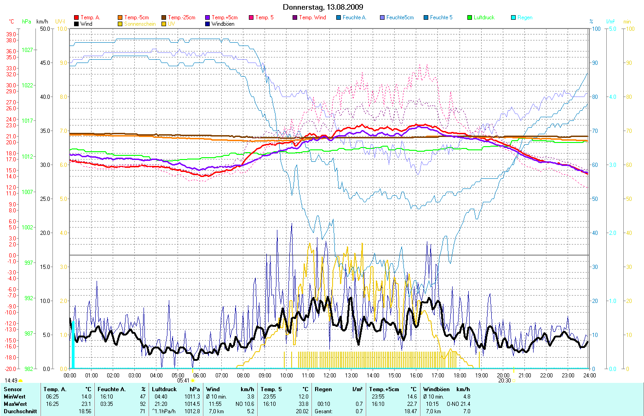Click the red Temp. A. legend swatch
The height and width of the screenshot is (416, 644).
(76, 17)
